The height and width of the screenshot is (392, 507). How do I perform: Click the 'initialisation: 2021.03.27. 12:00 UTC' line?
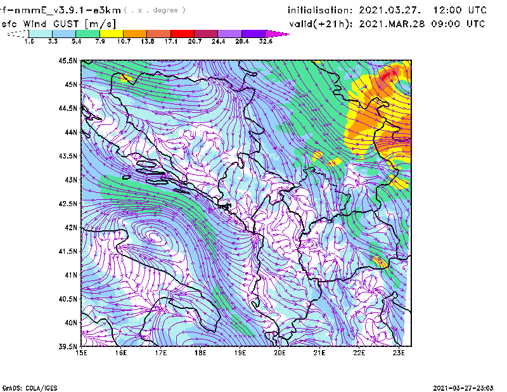[x=387, y=10]
